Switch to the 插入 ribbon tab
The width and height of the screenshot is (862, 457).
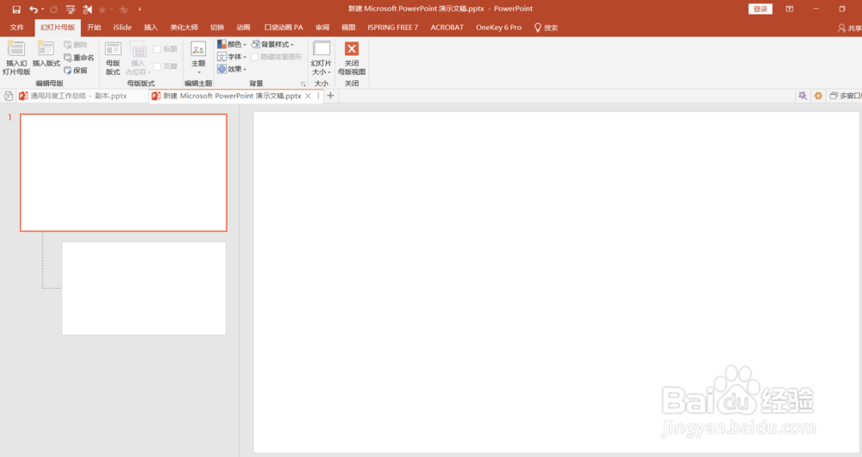pos(151,28)
